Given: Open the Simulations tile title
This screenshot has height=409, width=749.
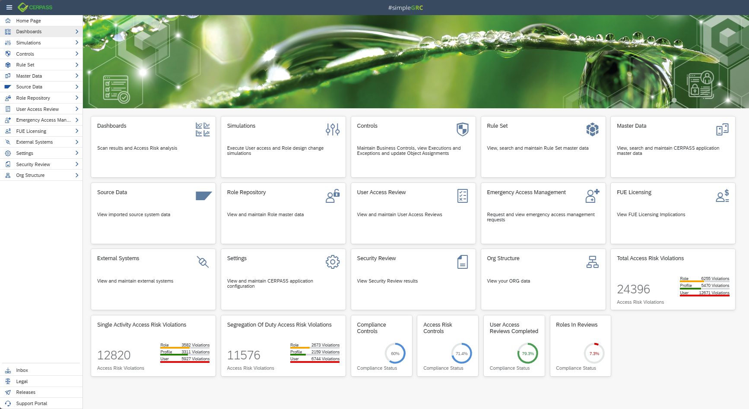Looking at the screenshot, I should (x=241, y=126).
